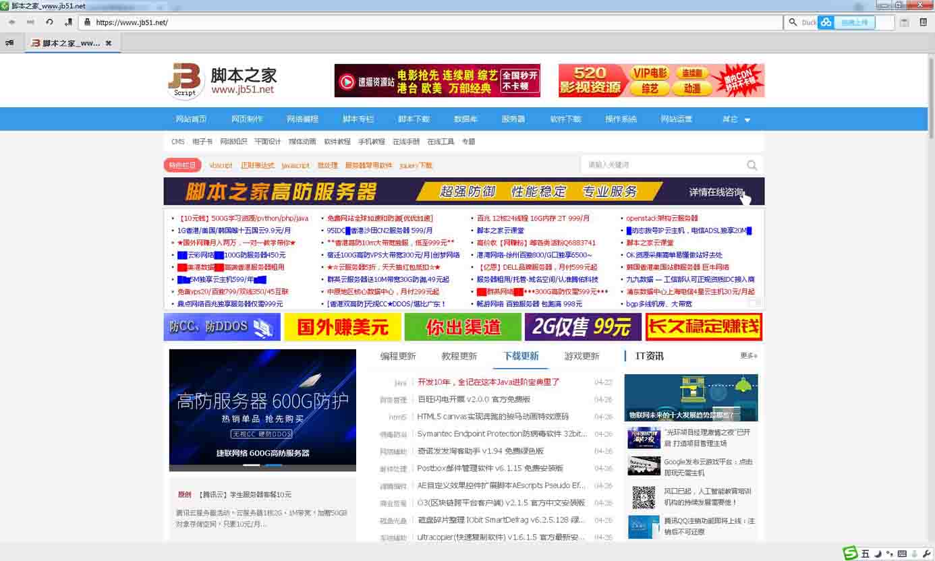Toggle the punctuation mode icon in IME bar
935x561 pixels.
[890, 554]
